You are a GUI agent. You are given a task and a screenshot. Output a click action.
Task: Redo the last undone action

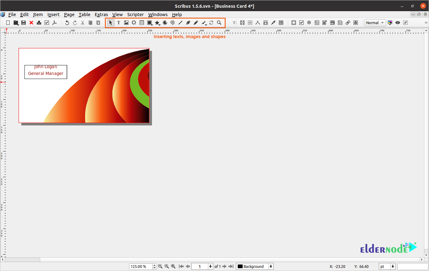point(75,23)
